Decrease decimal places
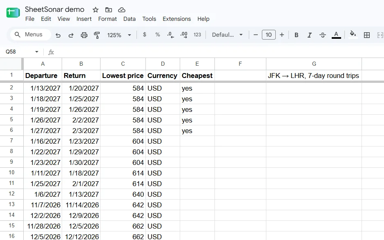The image size is (384, 240). pos(170,35)
